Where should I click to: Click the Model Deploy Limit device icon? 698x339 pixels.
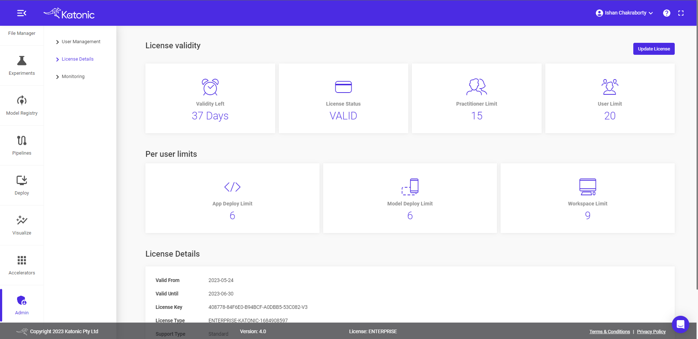coord(410,187)
